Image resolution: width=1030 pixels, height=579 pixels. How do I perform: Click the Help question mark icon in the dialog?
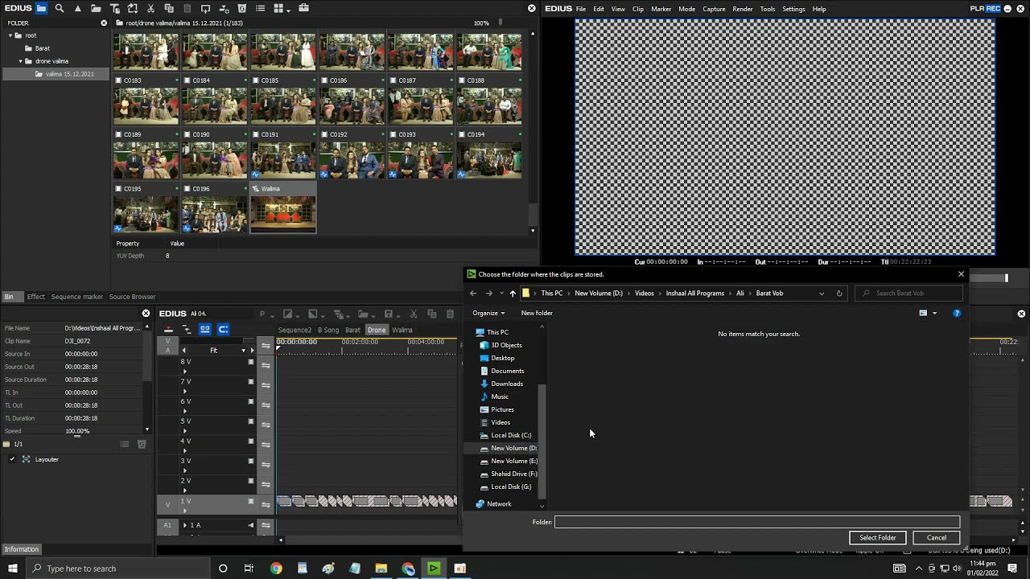click(x=957, y=313)
